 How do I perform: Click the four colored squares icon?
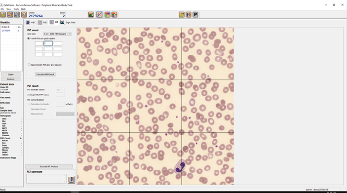tap(107, 15)
